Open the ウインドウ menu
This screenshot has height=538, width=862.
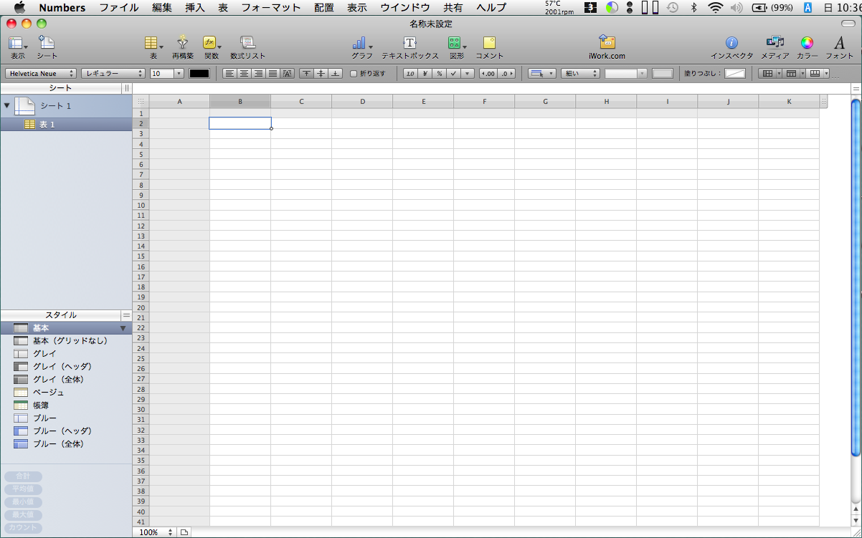click(405, 8)
